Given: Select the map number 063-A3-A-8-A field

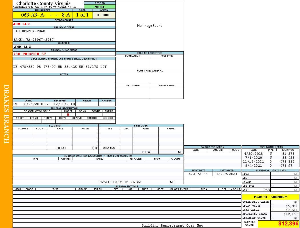Looking at the screenshot, I should point(43,15).
